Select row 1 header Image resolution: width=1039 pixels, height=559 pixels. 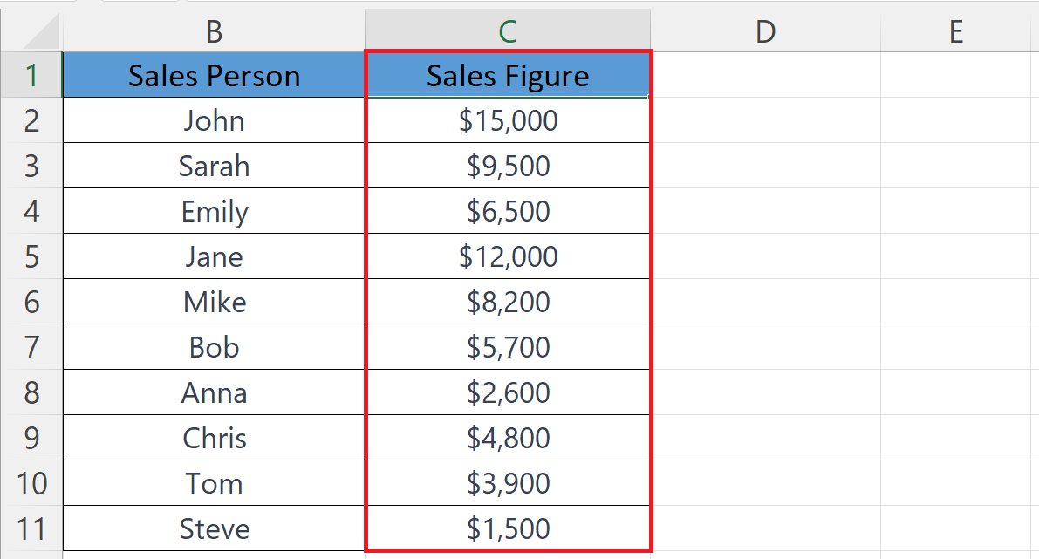(31, 76)
